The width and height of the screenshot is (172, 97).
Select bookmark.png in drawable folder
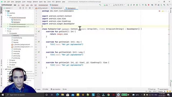pos(17,38)
